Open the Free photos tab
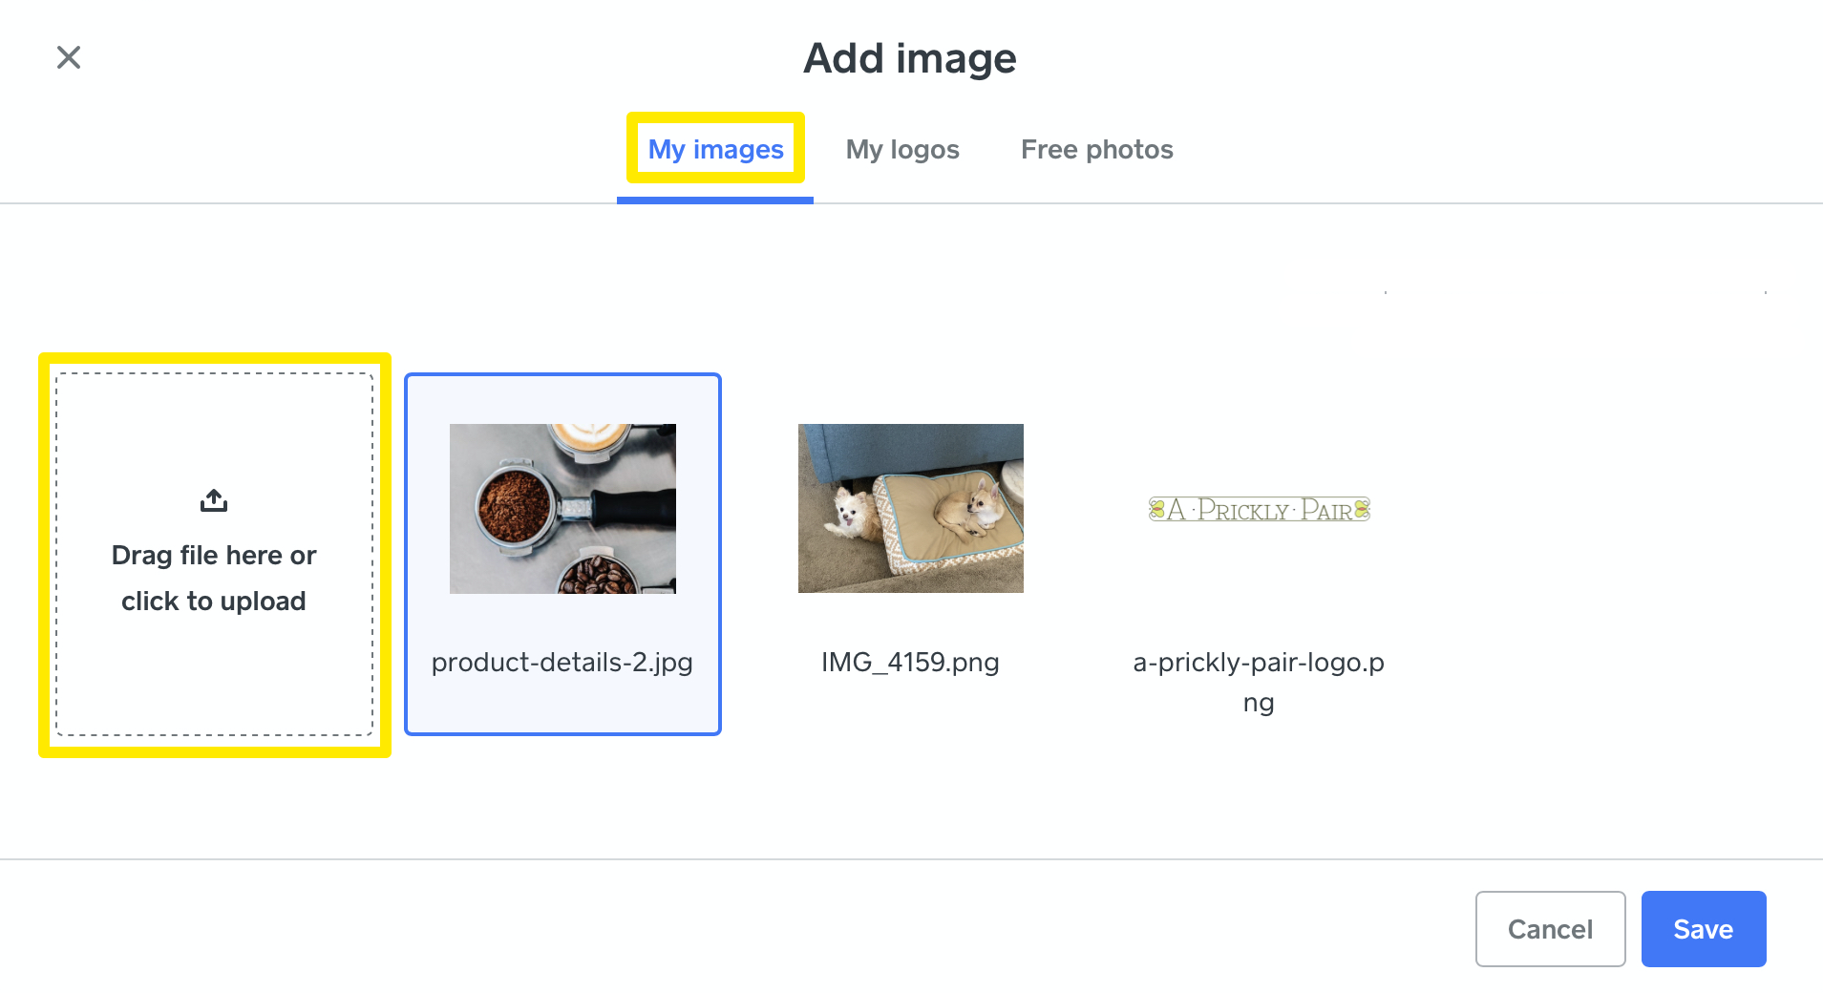 (1096, 149)
